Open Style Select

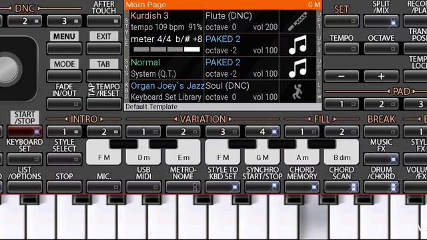coord(64,159)
